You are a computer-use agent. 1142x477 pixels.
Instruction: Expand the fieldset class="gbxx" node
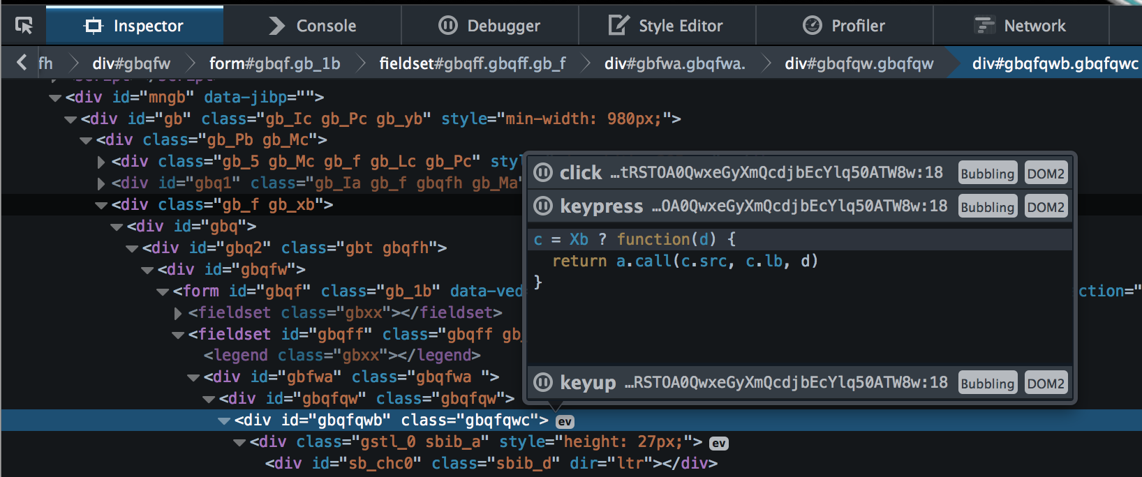click(178, 314)
